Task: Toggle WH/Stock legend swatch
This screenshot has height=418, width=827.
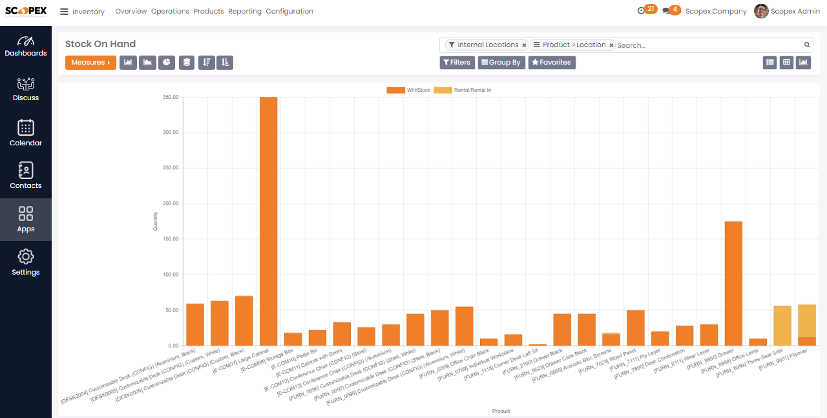Action: pyautogui.click(x=395, y=90)
